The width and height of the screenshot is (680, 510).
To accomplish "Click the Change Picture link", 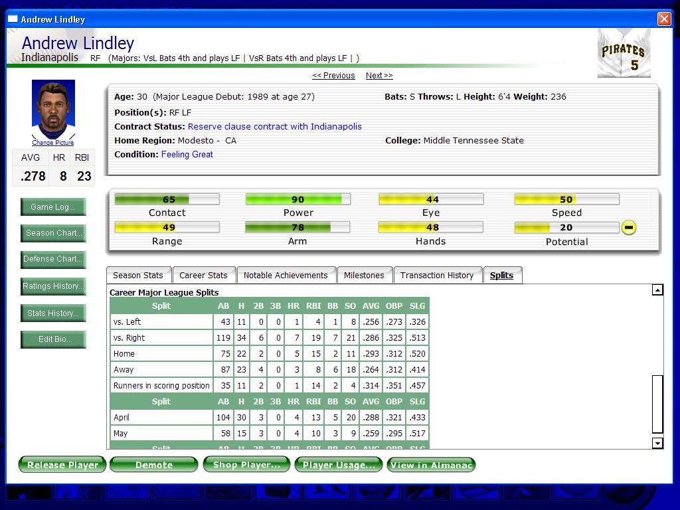I will [x=53, y=143].
